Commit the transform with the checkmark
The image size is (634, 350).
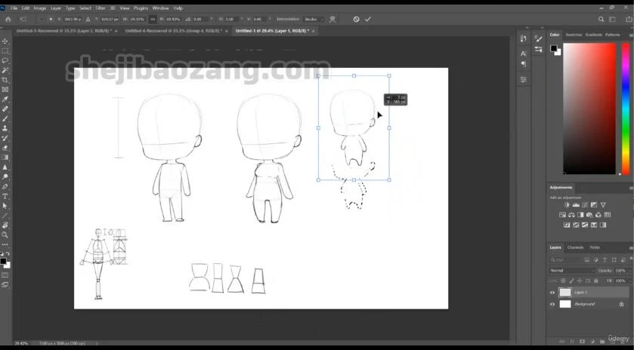[x=368, y=19]
